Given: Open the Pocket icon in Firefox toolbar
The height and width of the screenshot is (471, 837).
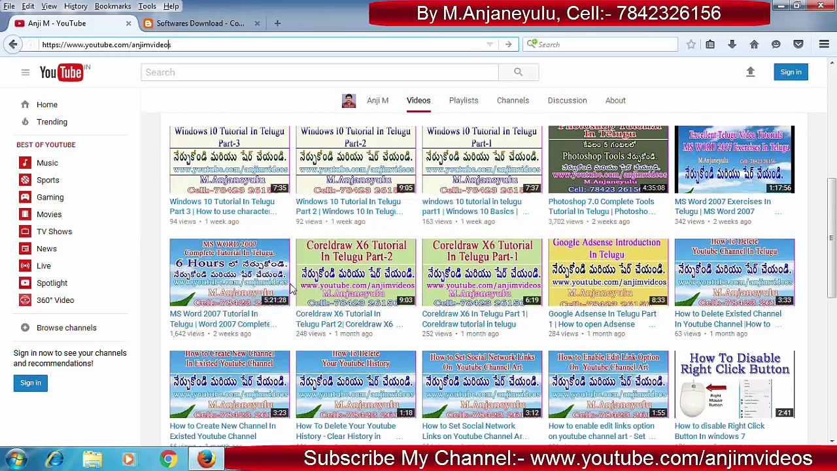Looking at the screenshot, I should [798, 44].
